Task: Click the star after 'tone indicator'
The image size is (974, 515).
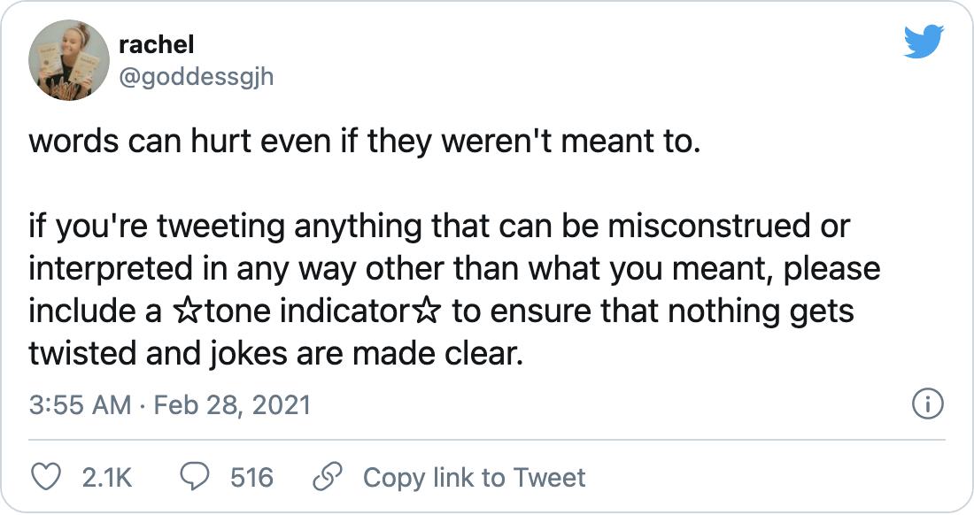Action: point(427,311)
